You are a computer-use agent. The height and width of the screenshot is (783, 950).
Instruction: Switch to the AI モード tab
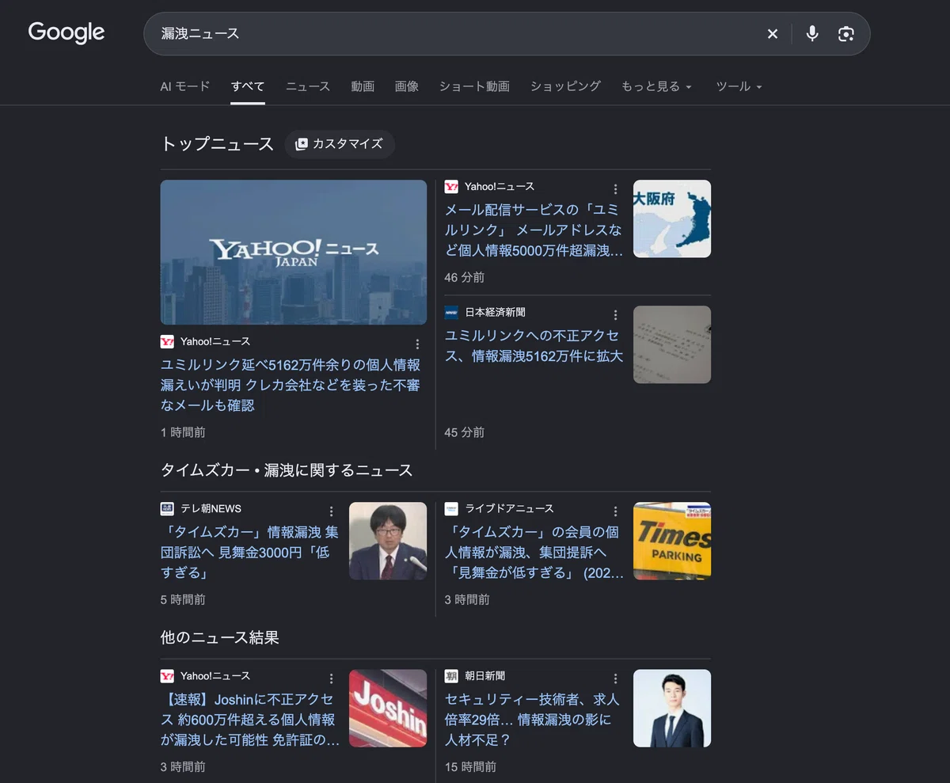[185, 86]
